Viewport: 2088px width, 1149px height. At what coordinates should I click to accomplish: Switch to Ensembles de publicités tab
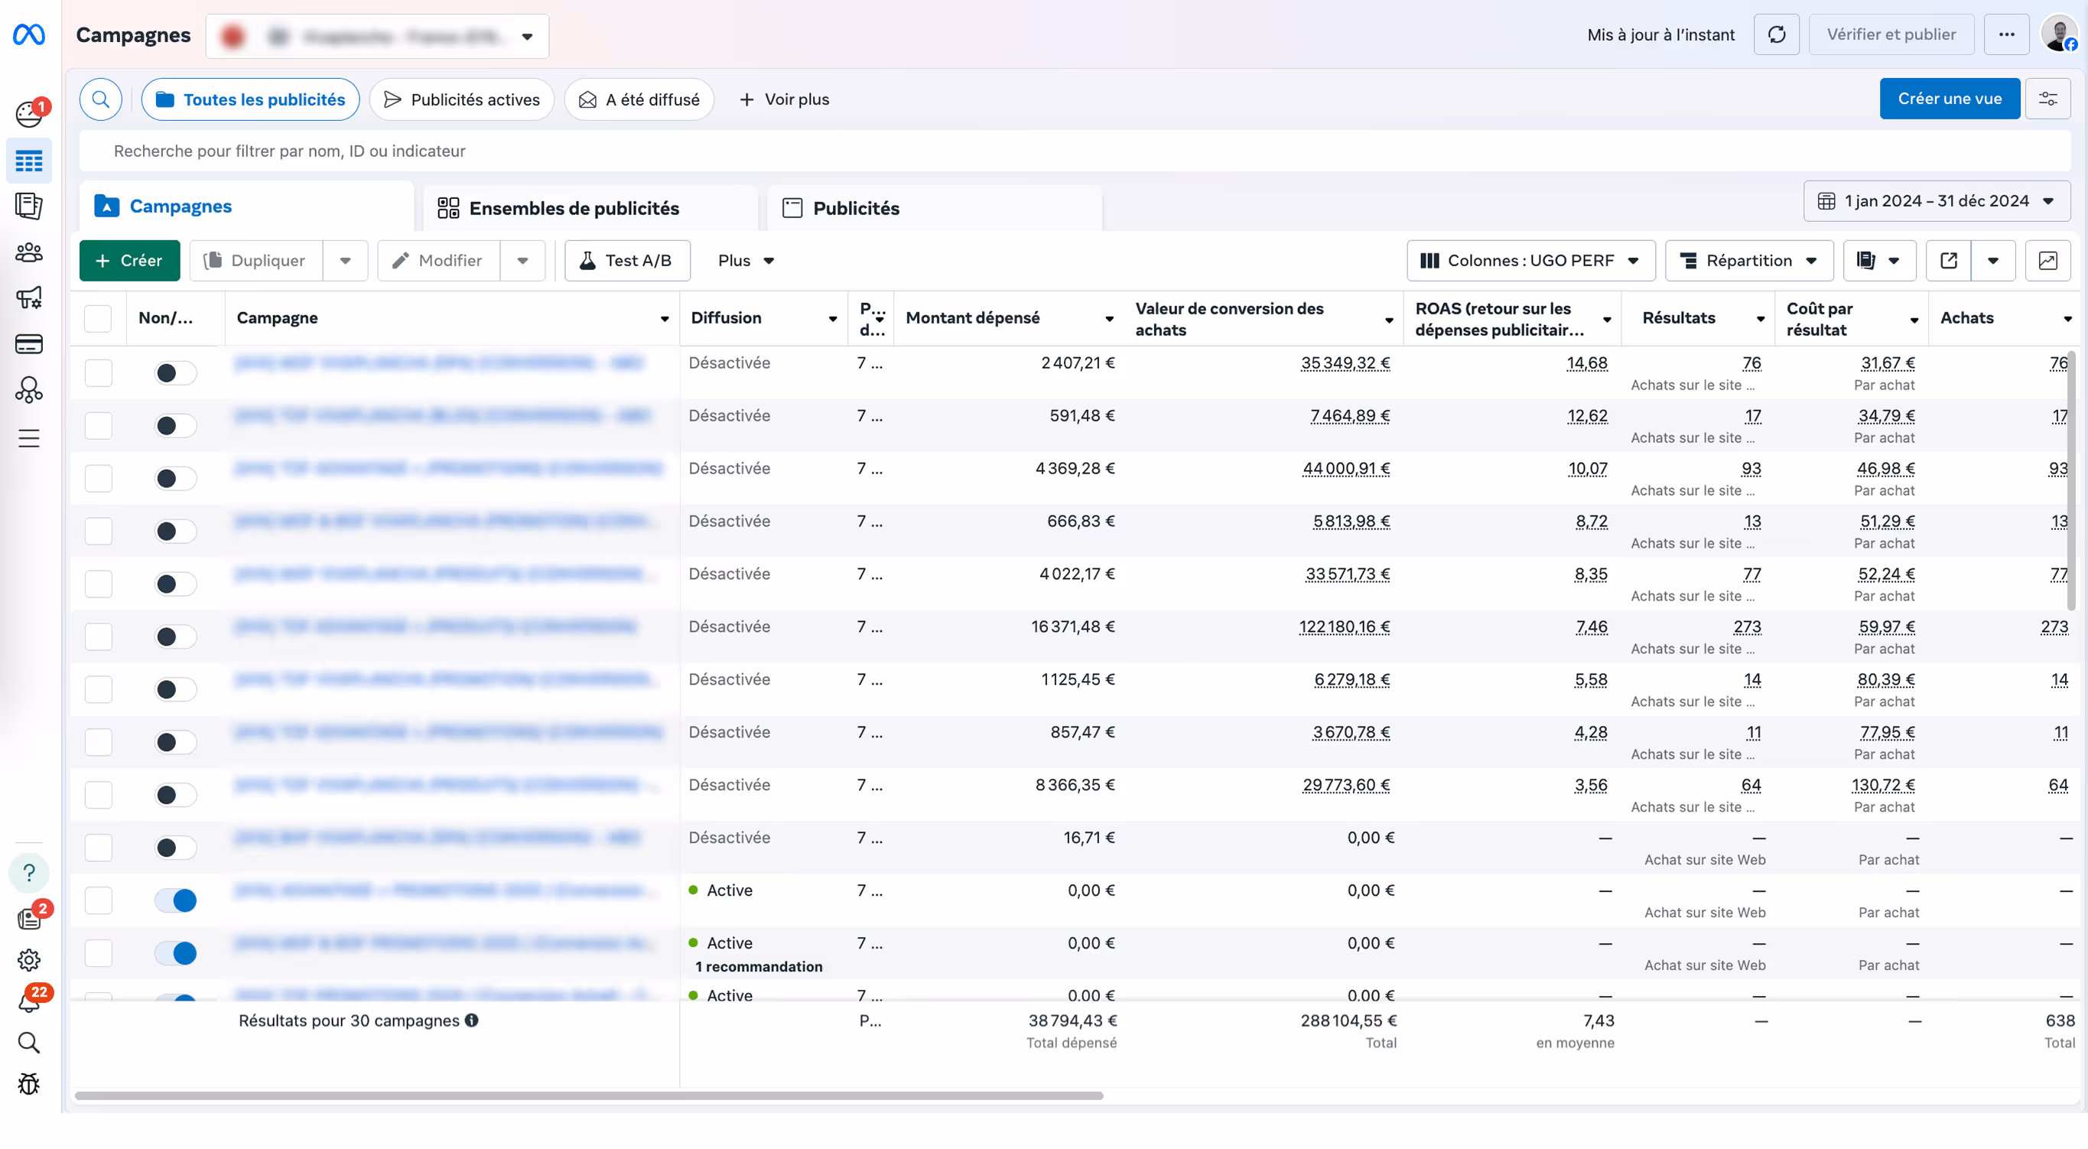574,208
